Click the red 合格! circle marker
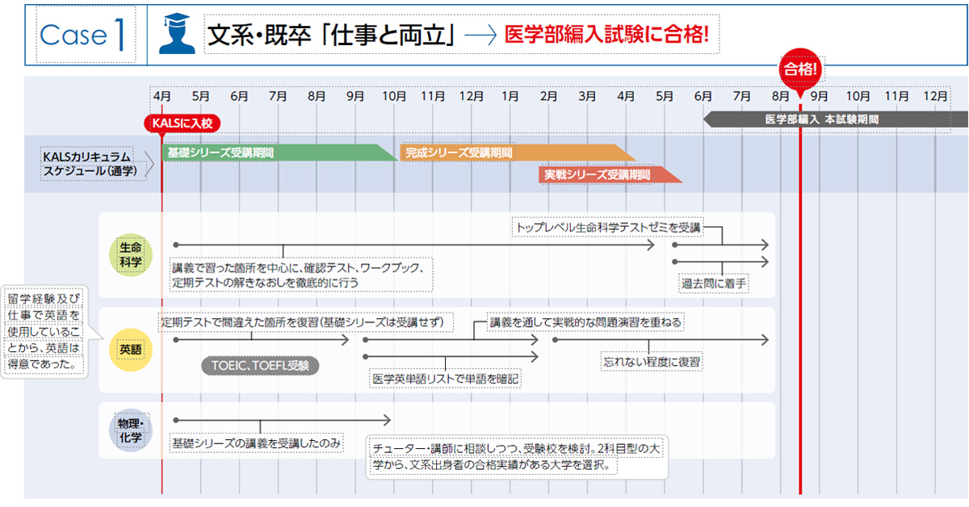Viewport: 969px width, 507px height. click(x=800, y=69)
